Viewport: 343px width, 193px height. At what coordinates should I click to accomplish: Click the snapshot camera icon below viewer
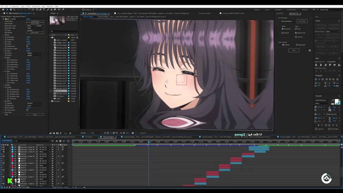tap(133, 133)
